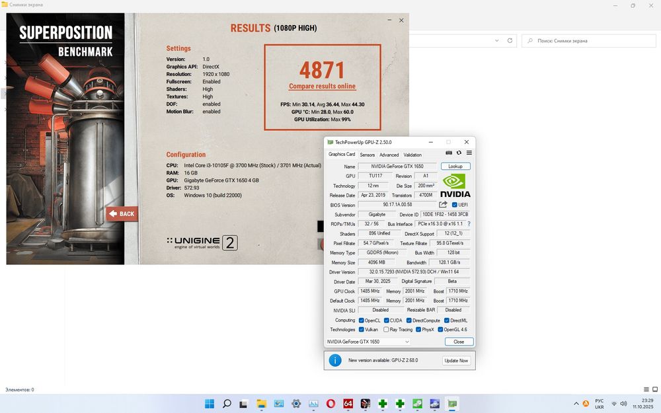Click the score 4871 in Superposition
The image size is (661, 413).
[x=322, y=70]
